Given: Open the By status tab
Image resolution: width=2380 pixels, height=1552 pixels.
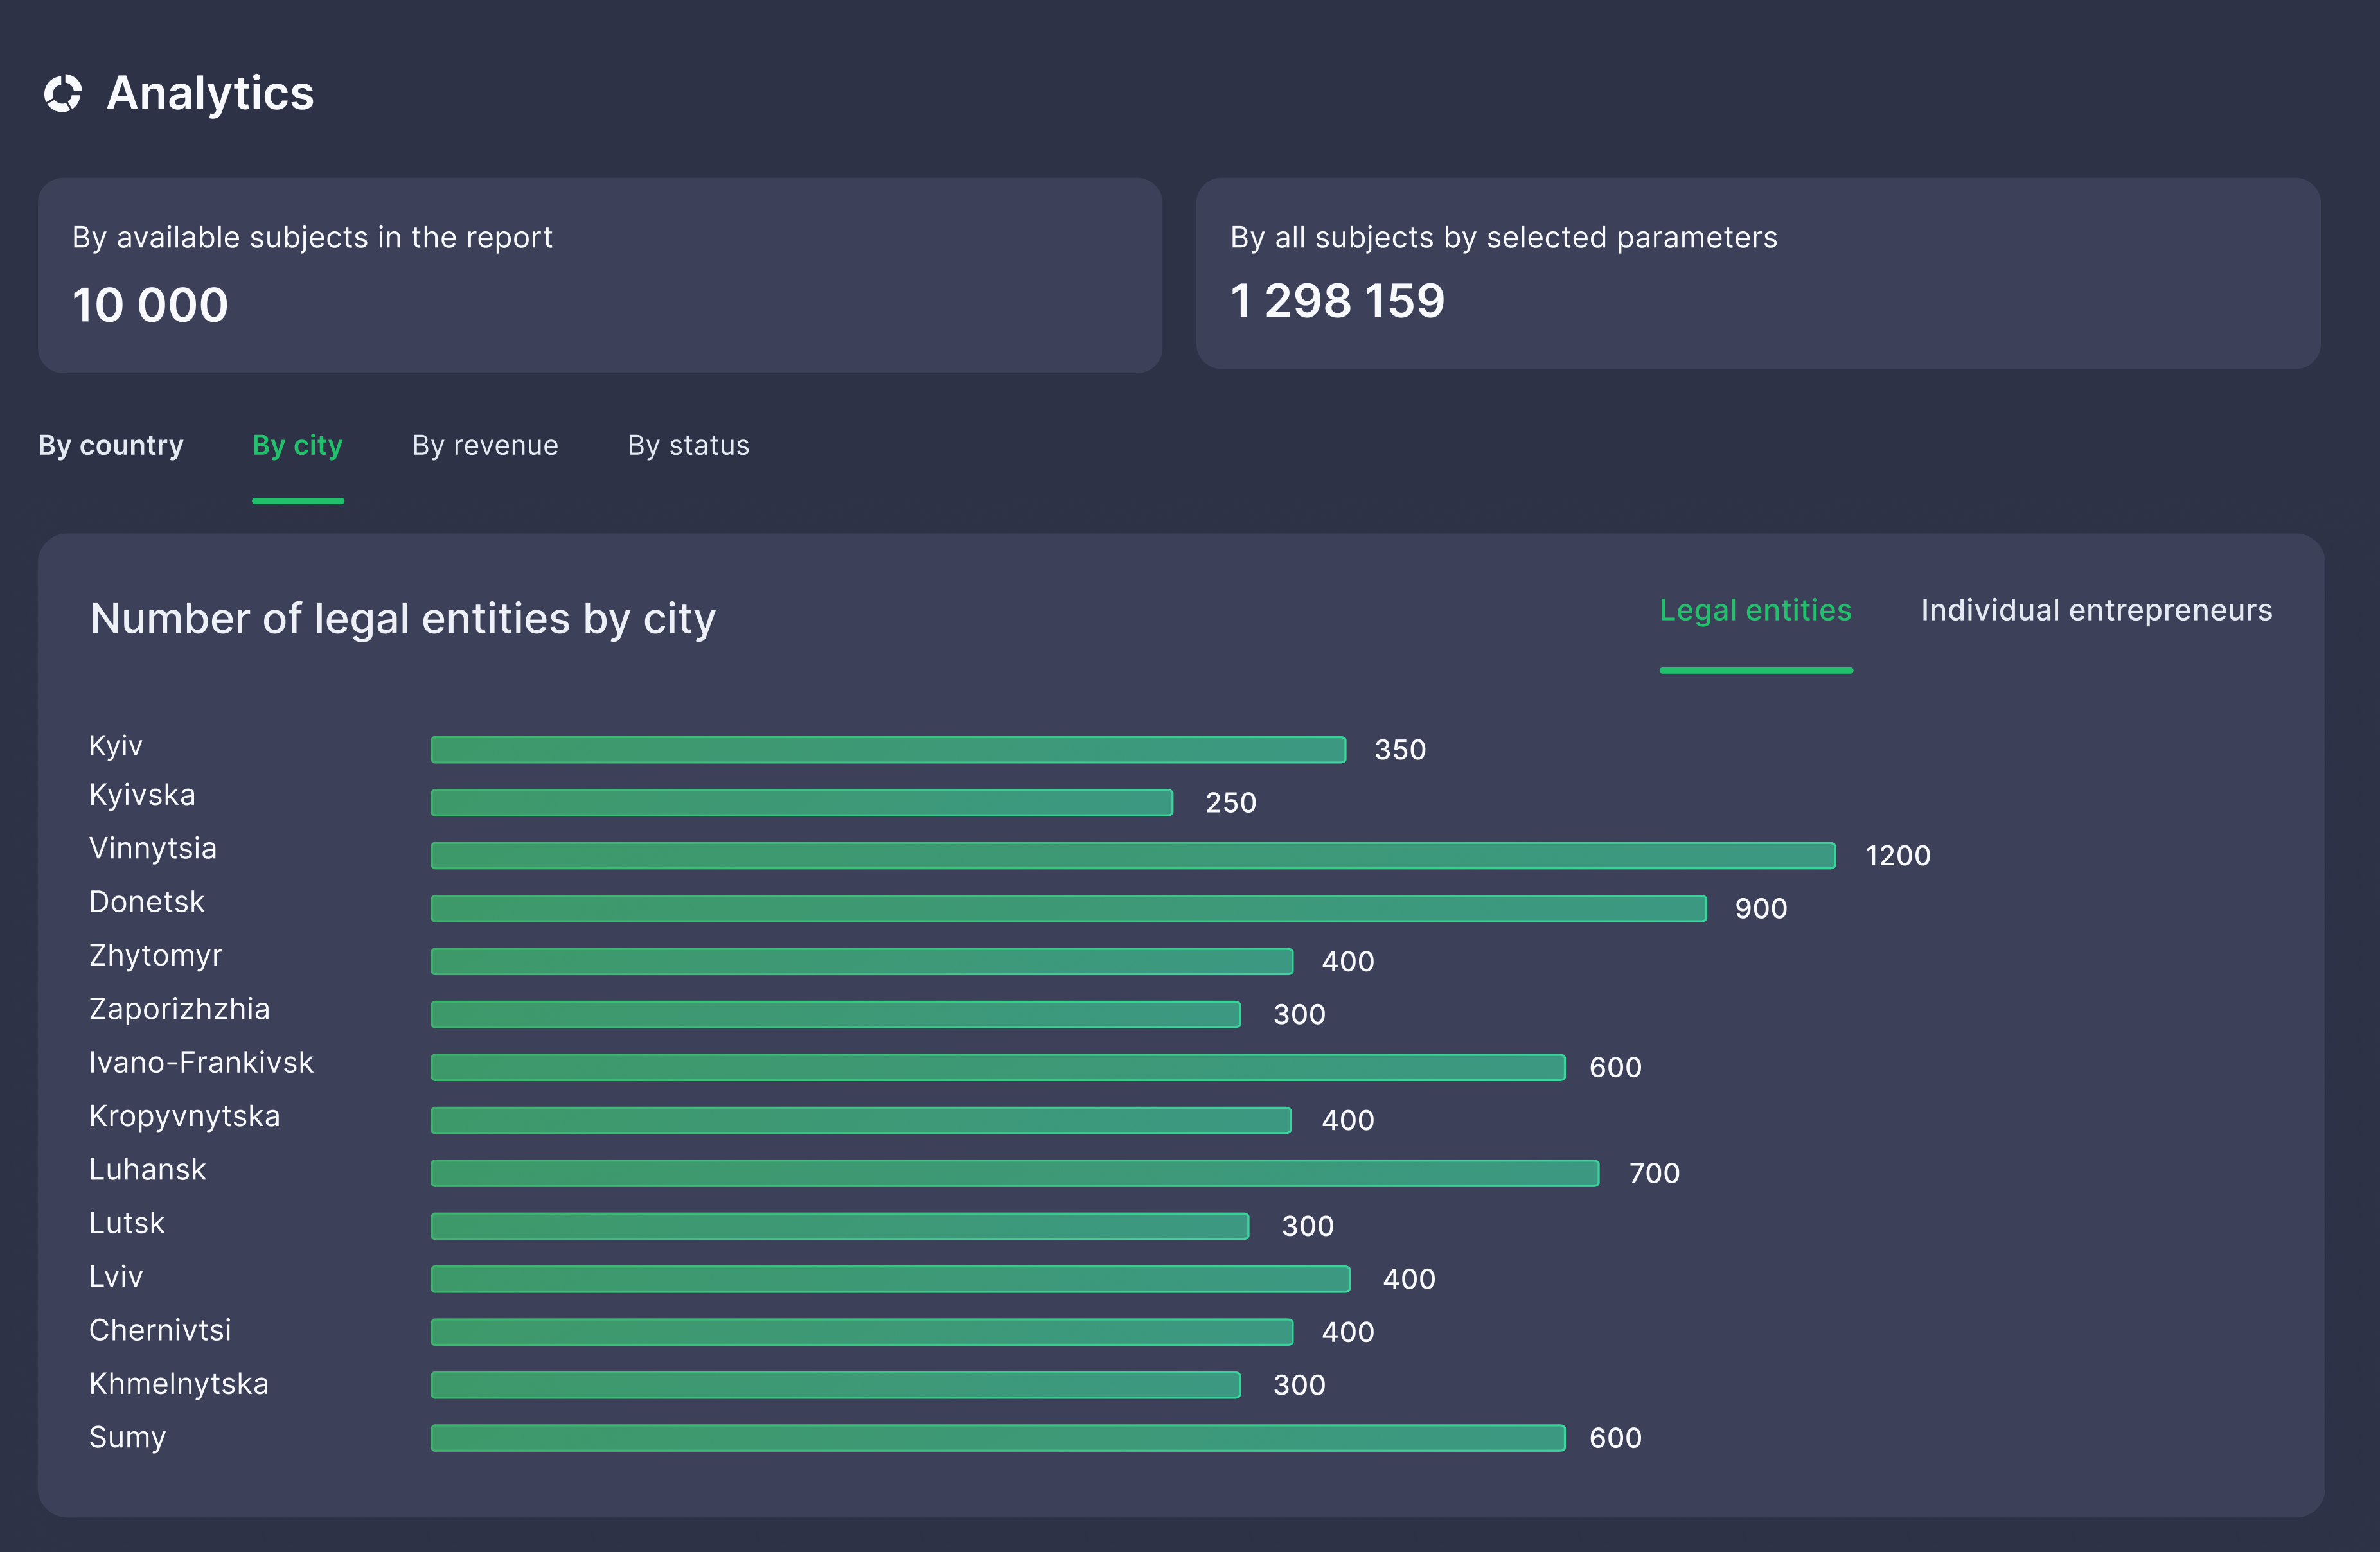Looking at the screenshot, I should pyautogui.click(x=688, y=445).
